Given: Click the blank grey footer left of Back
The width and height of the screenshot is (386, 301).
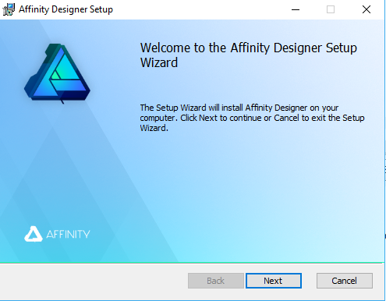Looking at the screenshot, I should [94, 281].
